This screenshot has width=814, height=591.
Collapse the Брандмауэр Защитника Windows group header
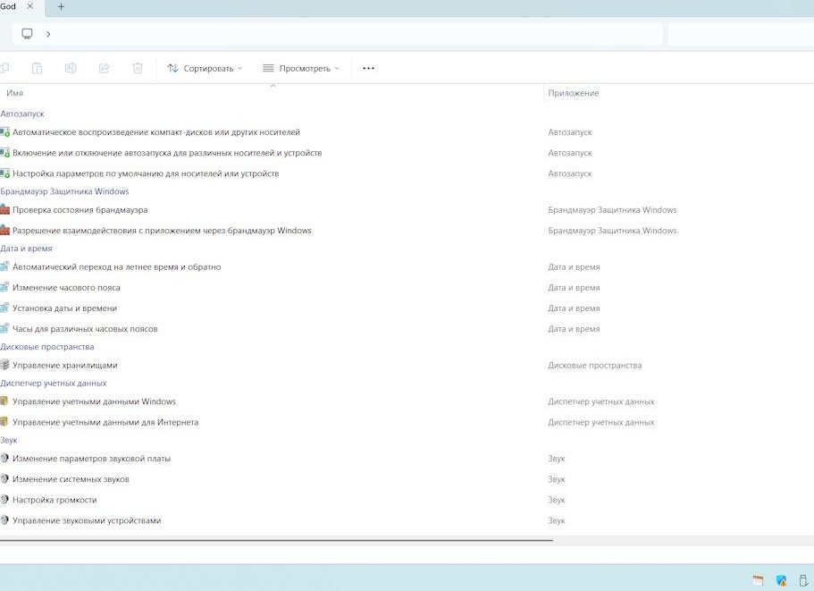(x=64, y=191)
